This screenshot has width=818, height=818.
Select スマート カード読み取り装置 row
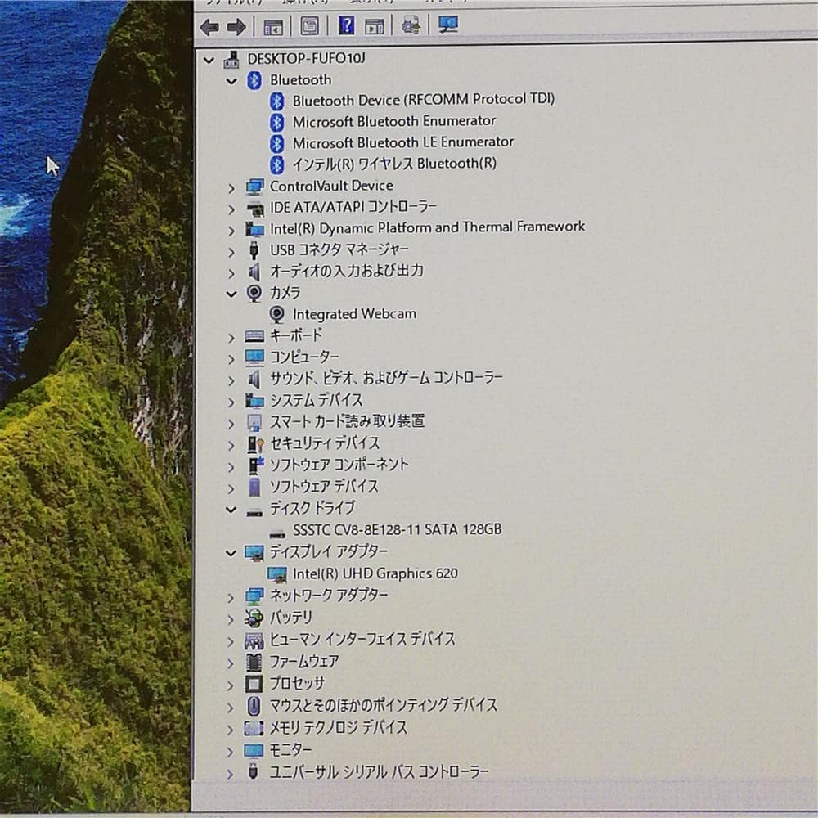point(347,421)
